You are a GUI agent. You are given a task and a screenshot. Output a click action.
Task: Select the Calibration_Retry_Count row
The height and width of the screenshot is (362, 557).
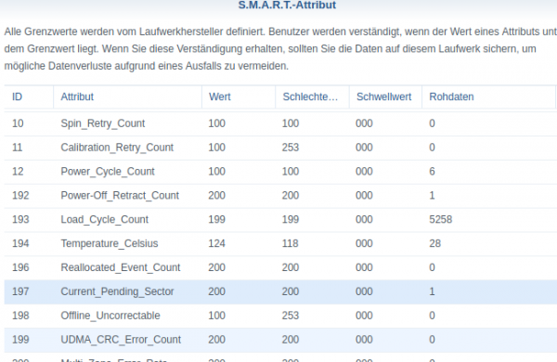[x=280, y=148]
